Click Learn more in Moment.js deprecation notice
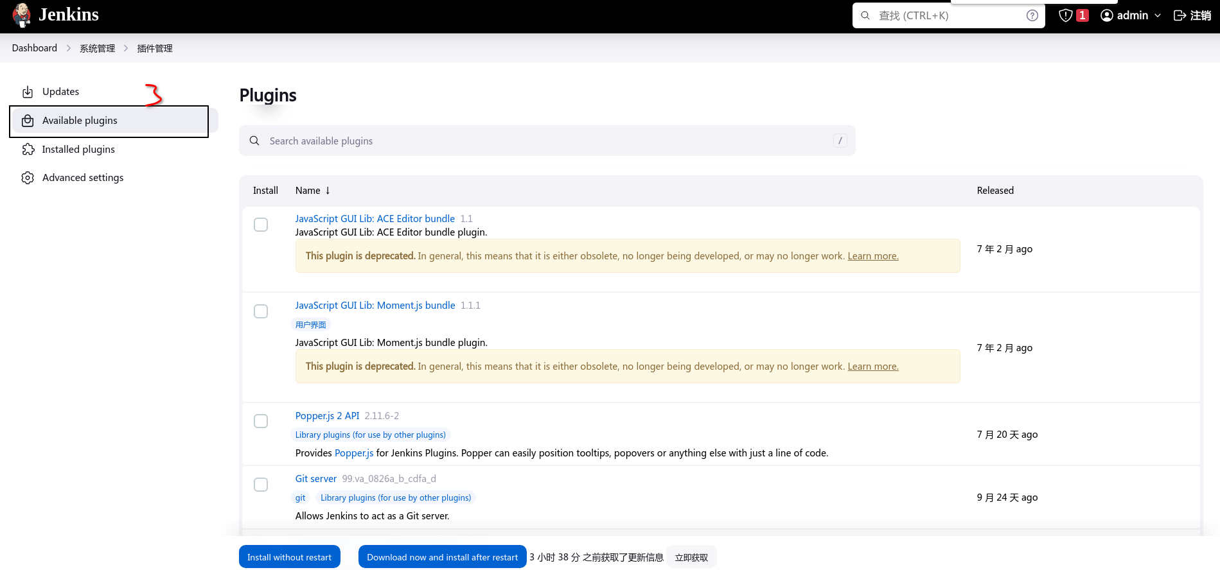 873,367
